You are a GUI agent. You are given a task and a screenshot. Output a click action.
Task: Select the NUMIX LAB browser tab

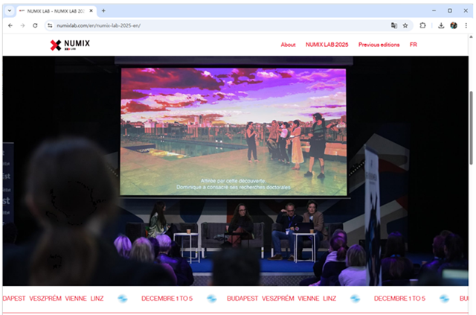54,10
